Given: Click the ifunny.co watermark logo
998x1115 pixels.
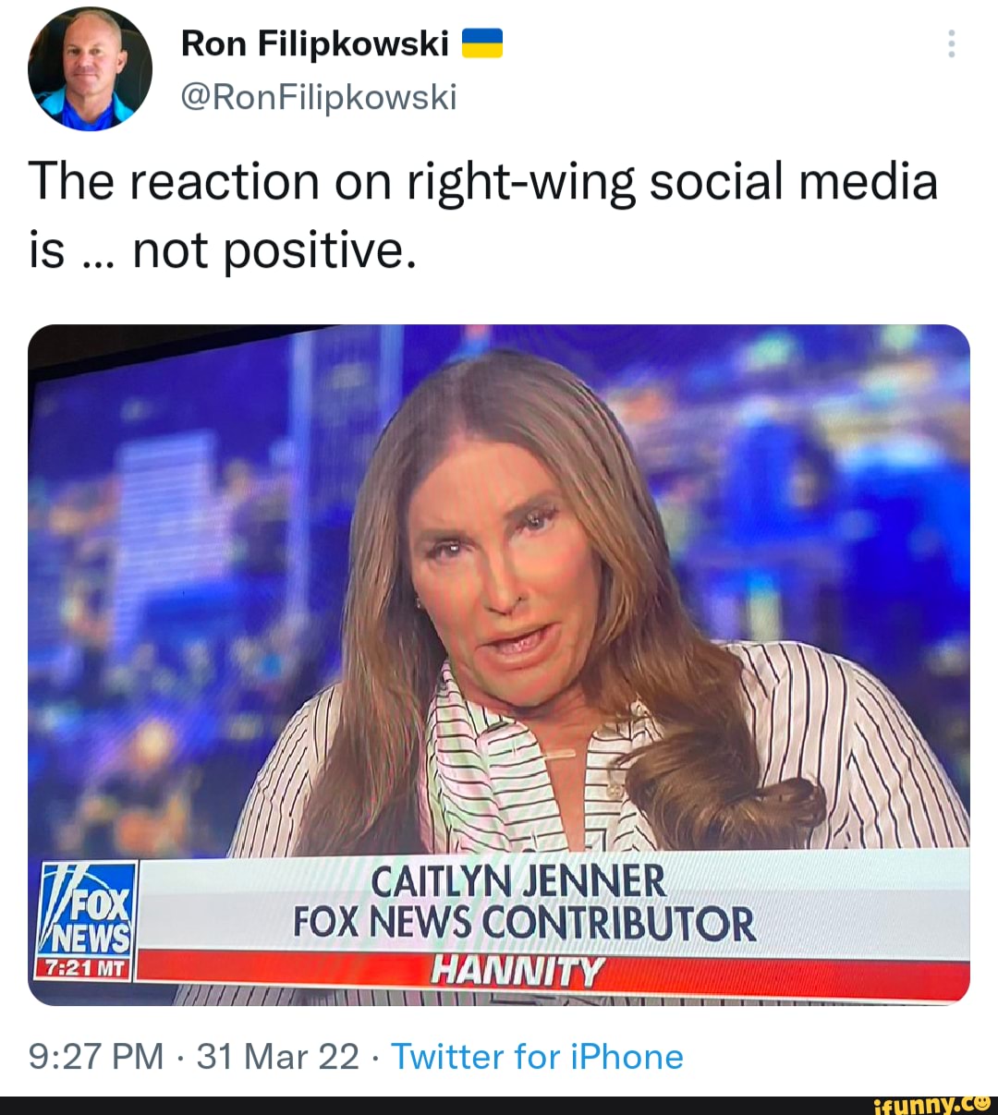Looking at the screenshot, I should click(943, 1103).
